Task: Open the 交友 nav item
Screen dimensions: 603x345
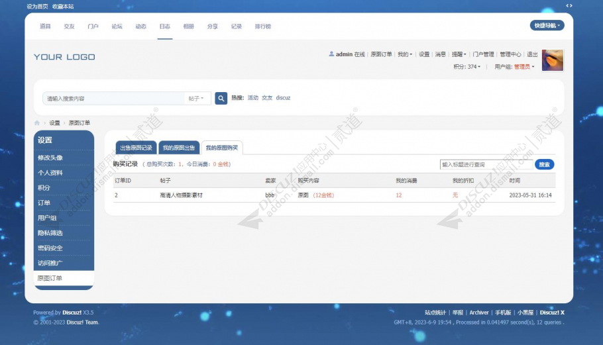Action: 69,26
